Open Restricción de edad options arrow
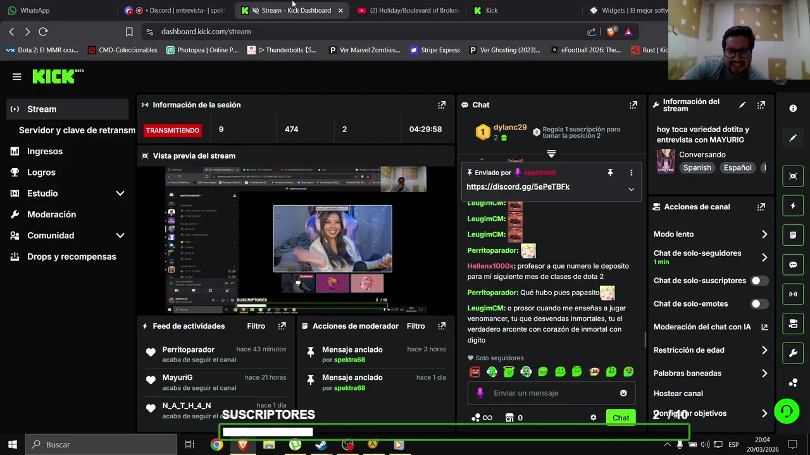810x455 pixels. click(764, 350)
